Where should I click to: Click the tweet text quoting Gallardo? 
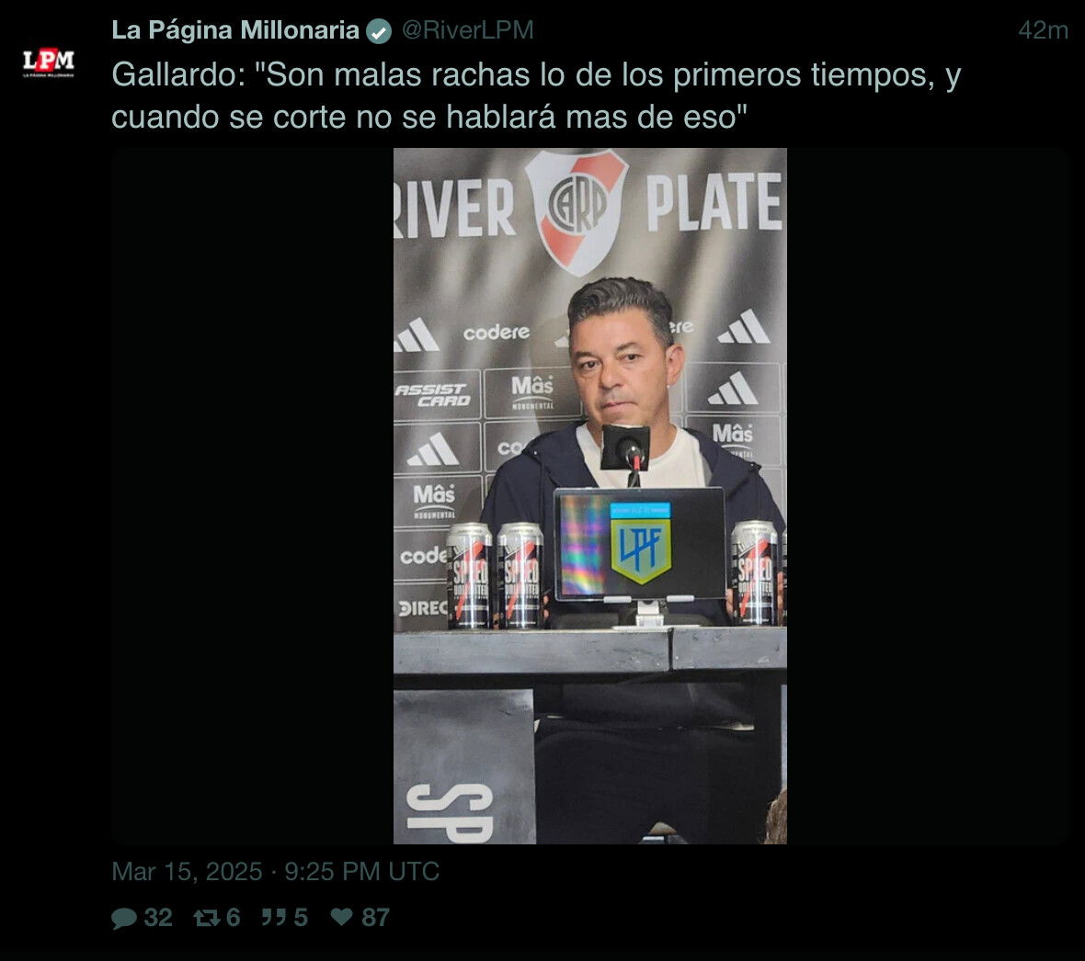pyautogui.click(x=536, y=96)
